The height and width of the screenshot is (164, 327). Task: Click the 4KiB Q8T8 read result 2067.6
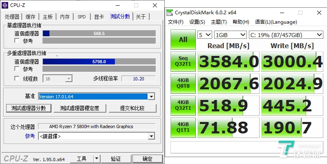click(x=228, y=84)
